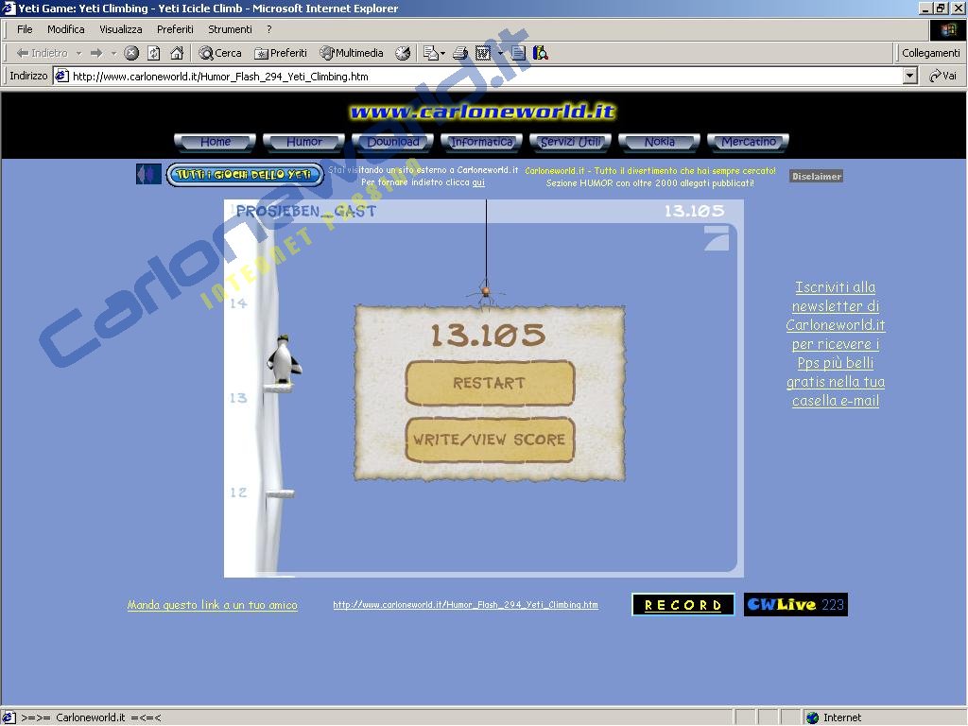This screenshot has height=726, width=968.
Task: Go to the Informatica site section
Action: pyautogui.click(x=481, y=143)
